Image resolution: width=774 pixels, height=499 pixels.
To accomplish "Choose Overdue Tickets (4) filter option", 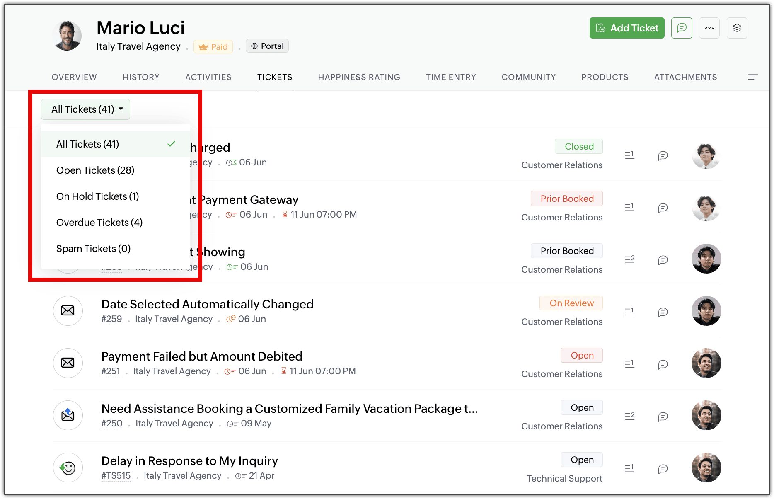I will (x=99, y=223).
